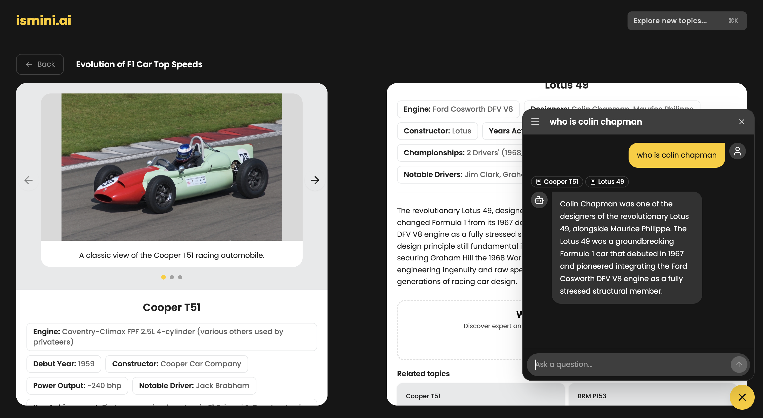
Task: Click the bot avatar icon beside answer
Action: click(539, 200)
